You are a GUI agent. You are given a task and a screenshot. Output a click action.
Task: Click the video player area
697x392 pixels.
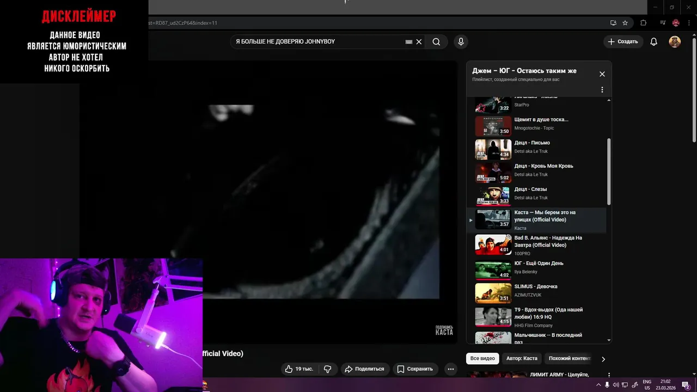[x=268, y=202]
